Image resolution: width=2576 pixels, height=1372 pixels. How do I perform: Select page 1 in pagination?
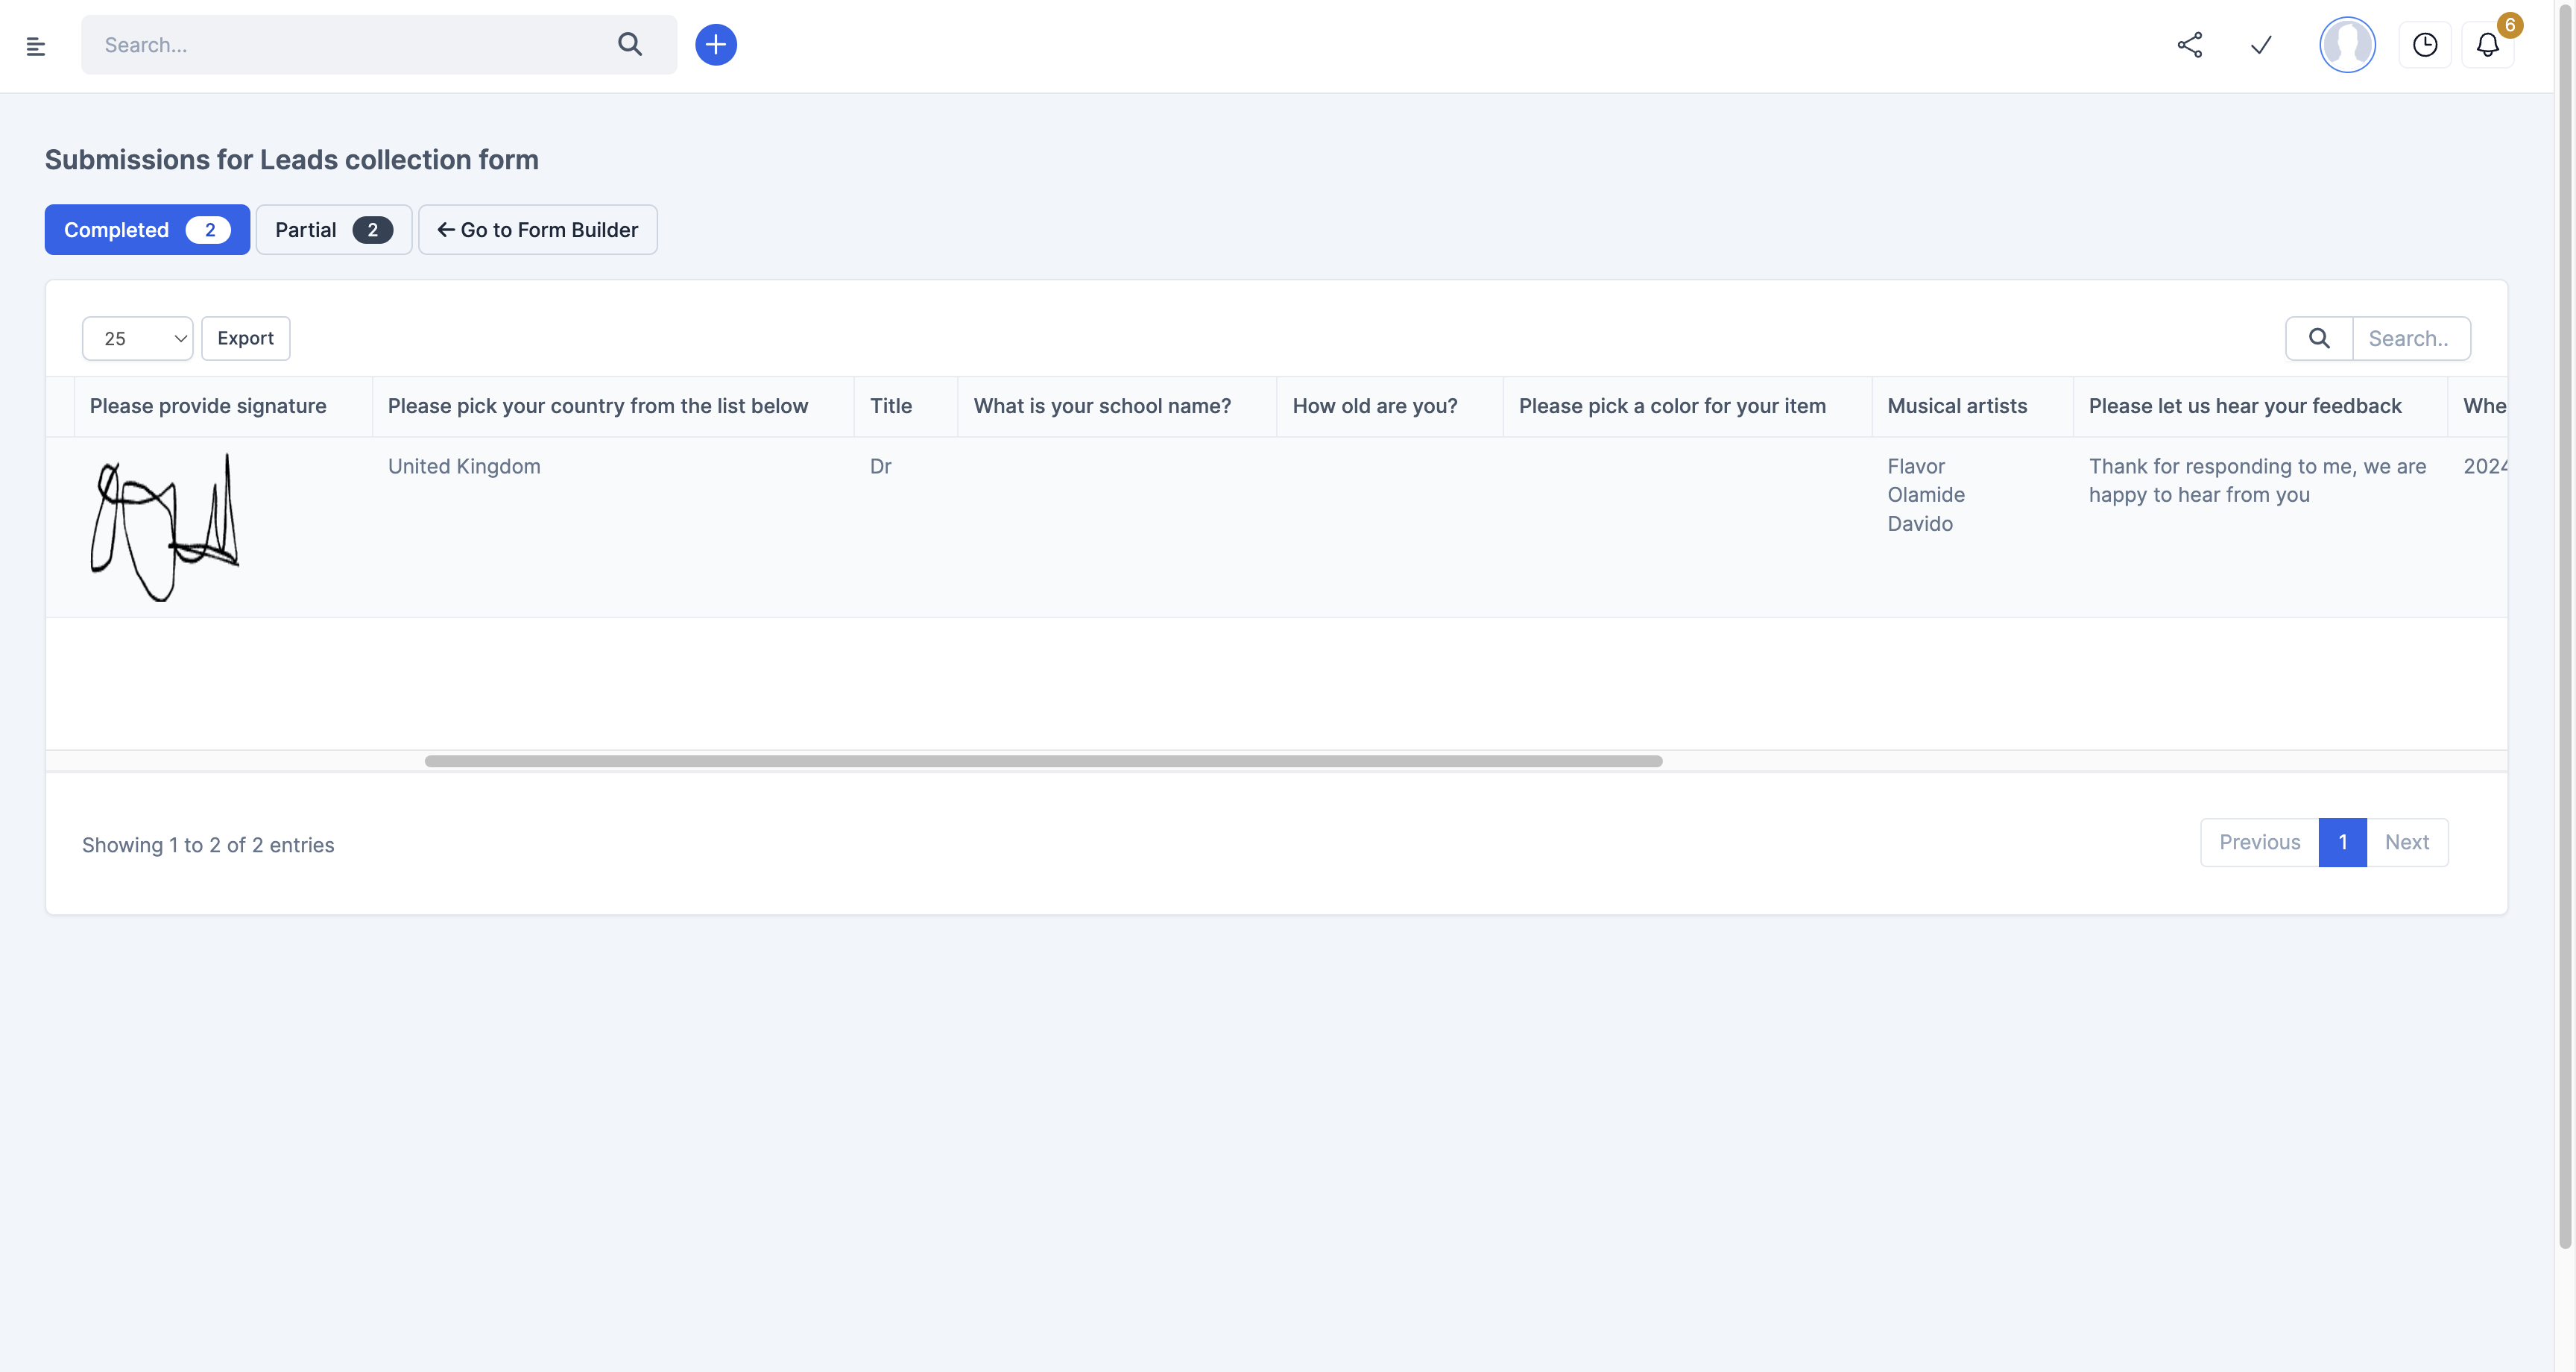click(2342, 842)
